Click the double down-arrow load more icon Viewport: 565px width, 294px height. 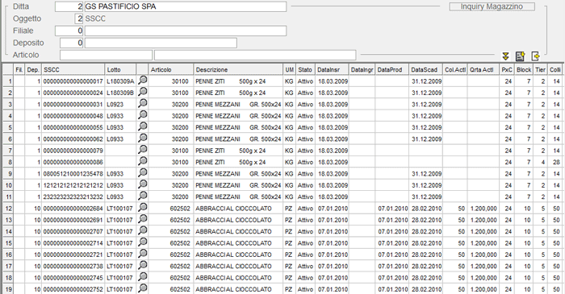point(505,56)
